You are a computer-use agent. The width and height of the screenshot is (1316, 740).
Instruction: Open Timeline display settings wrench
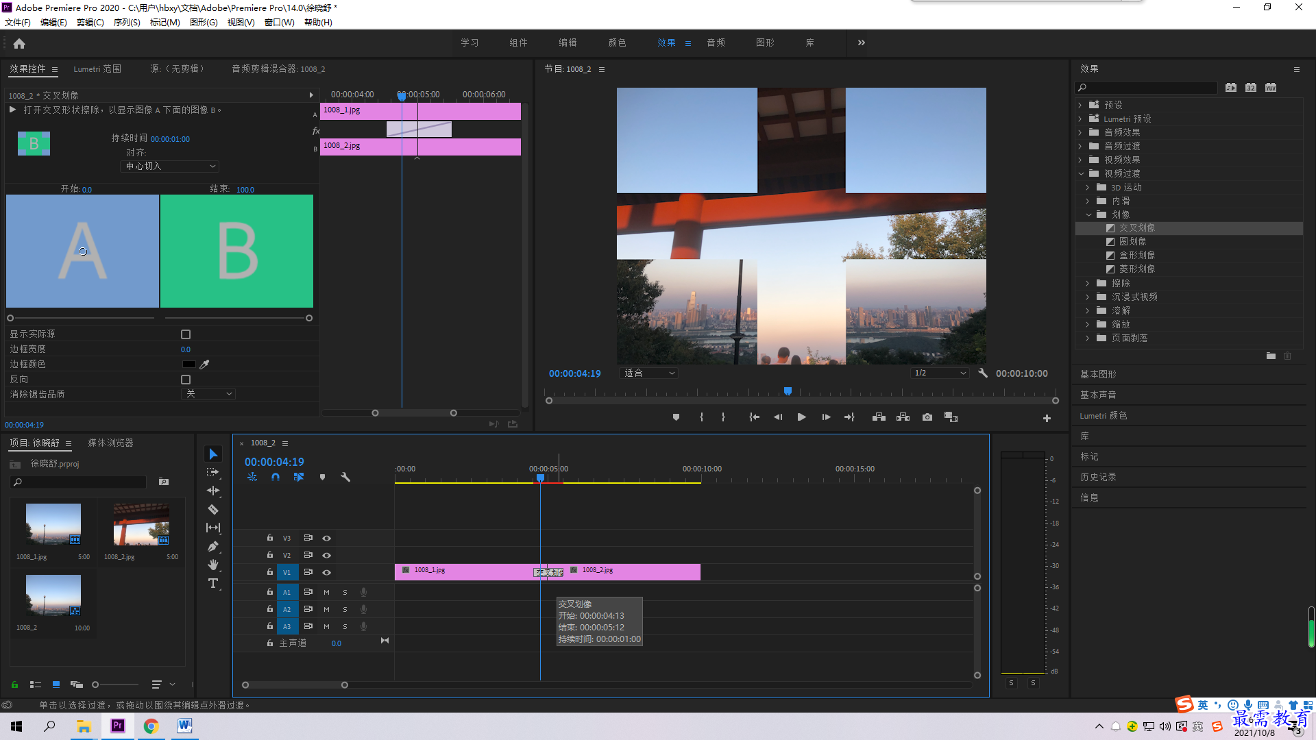pyautogui.click(x=345, y=477)
